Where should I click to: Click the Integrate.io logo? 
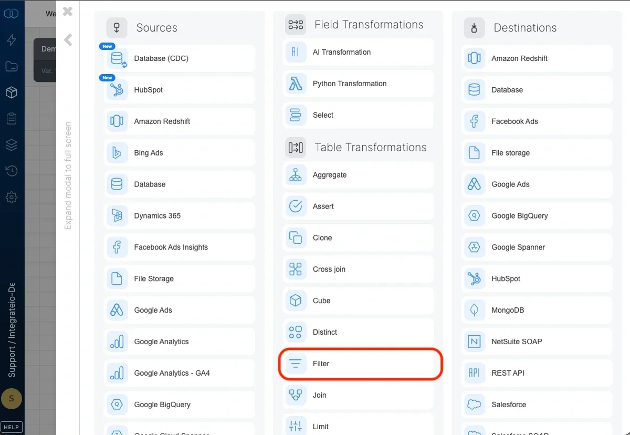coord(12,14)
